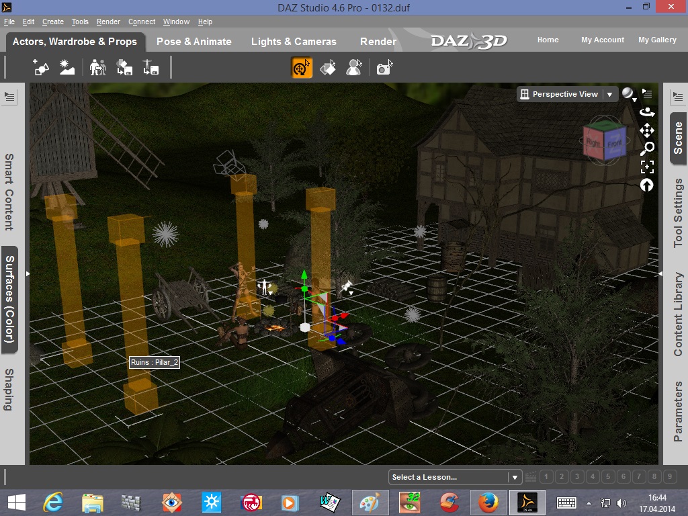Image resolution: width=688 pixels, height=516 pixels.
Task: Open the Render menu
Action: 108,21
